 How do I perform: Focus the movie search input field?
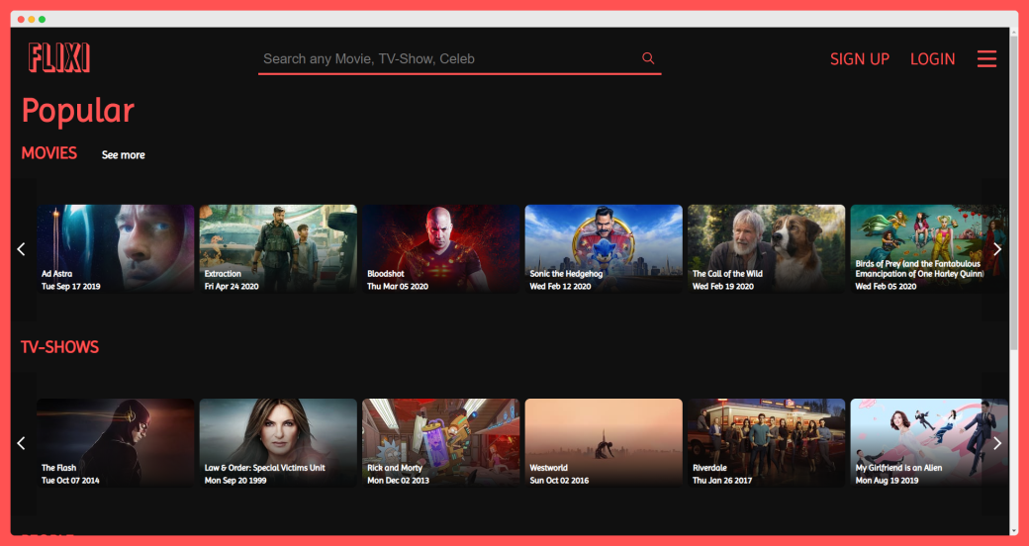pos(445,59)
